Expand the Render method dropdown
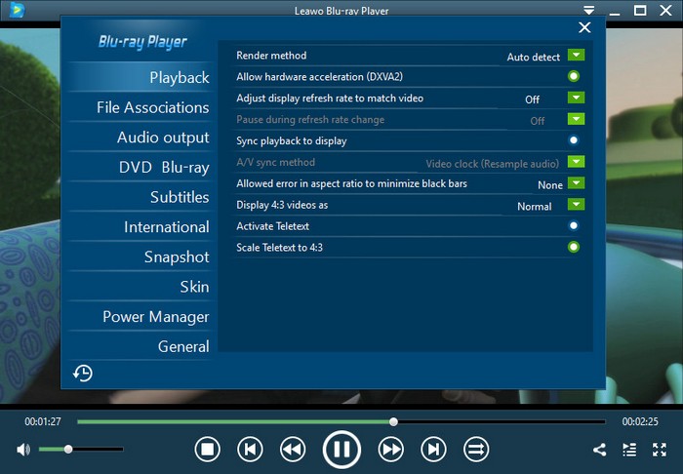683x474 pixels. point(576,56)
